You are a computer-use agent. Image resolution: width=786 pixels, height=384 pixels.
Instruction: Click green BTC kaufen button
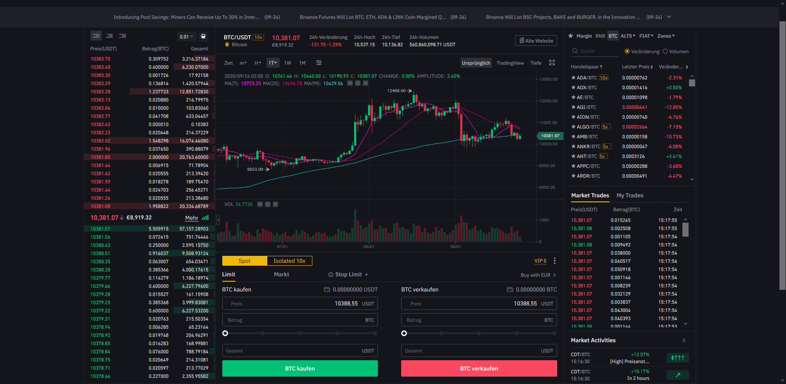coord(300,368)
